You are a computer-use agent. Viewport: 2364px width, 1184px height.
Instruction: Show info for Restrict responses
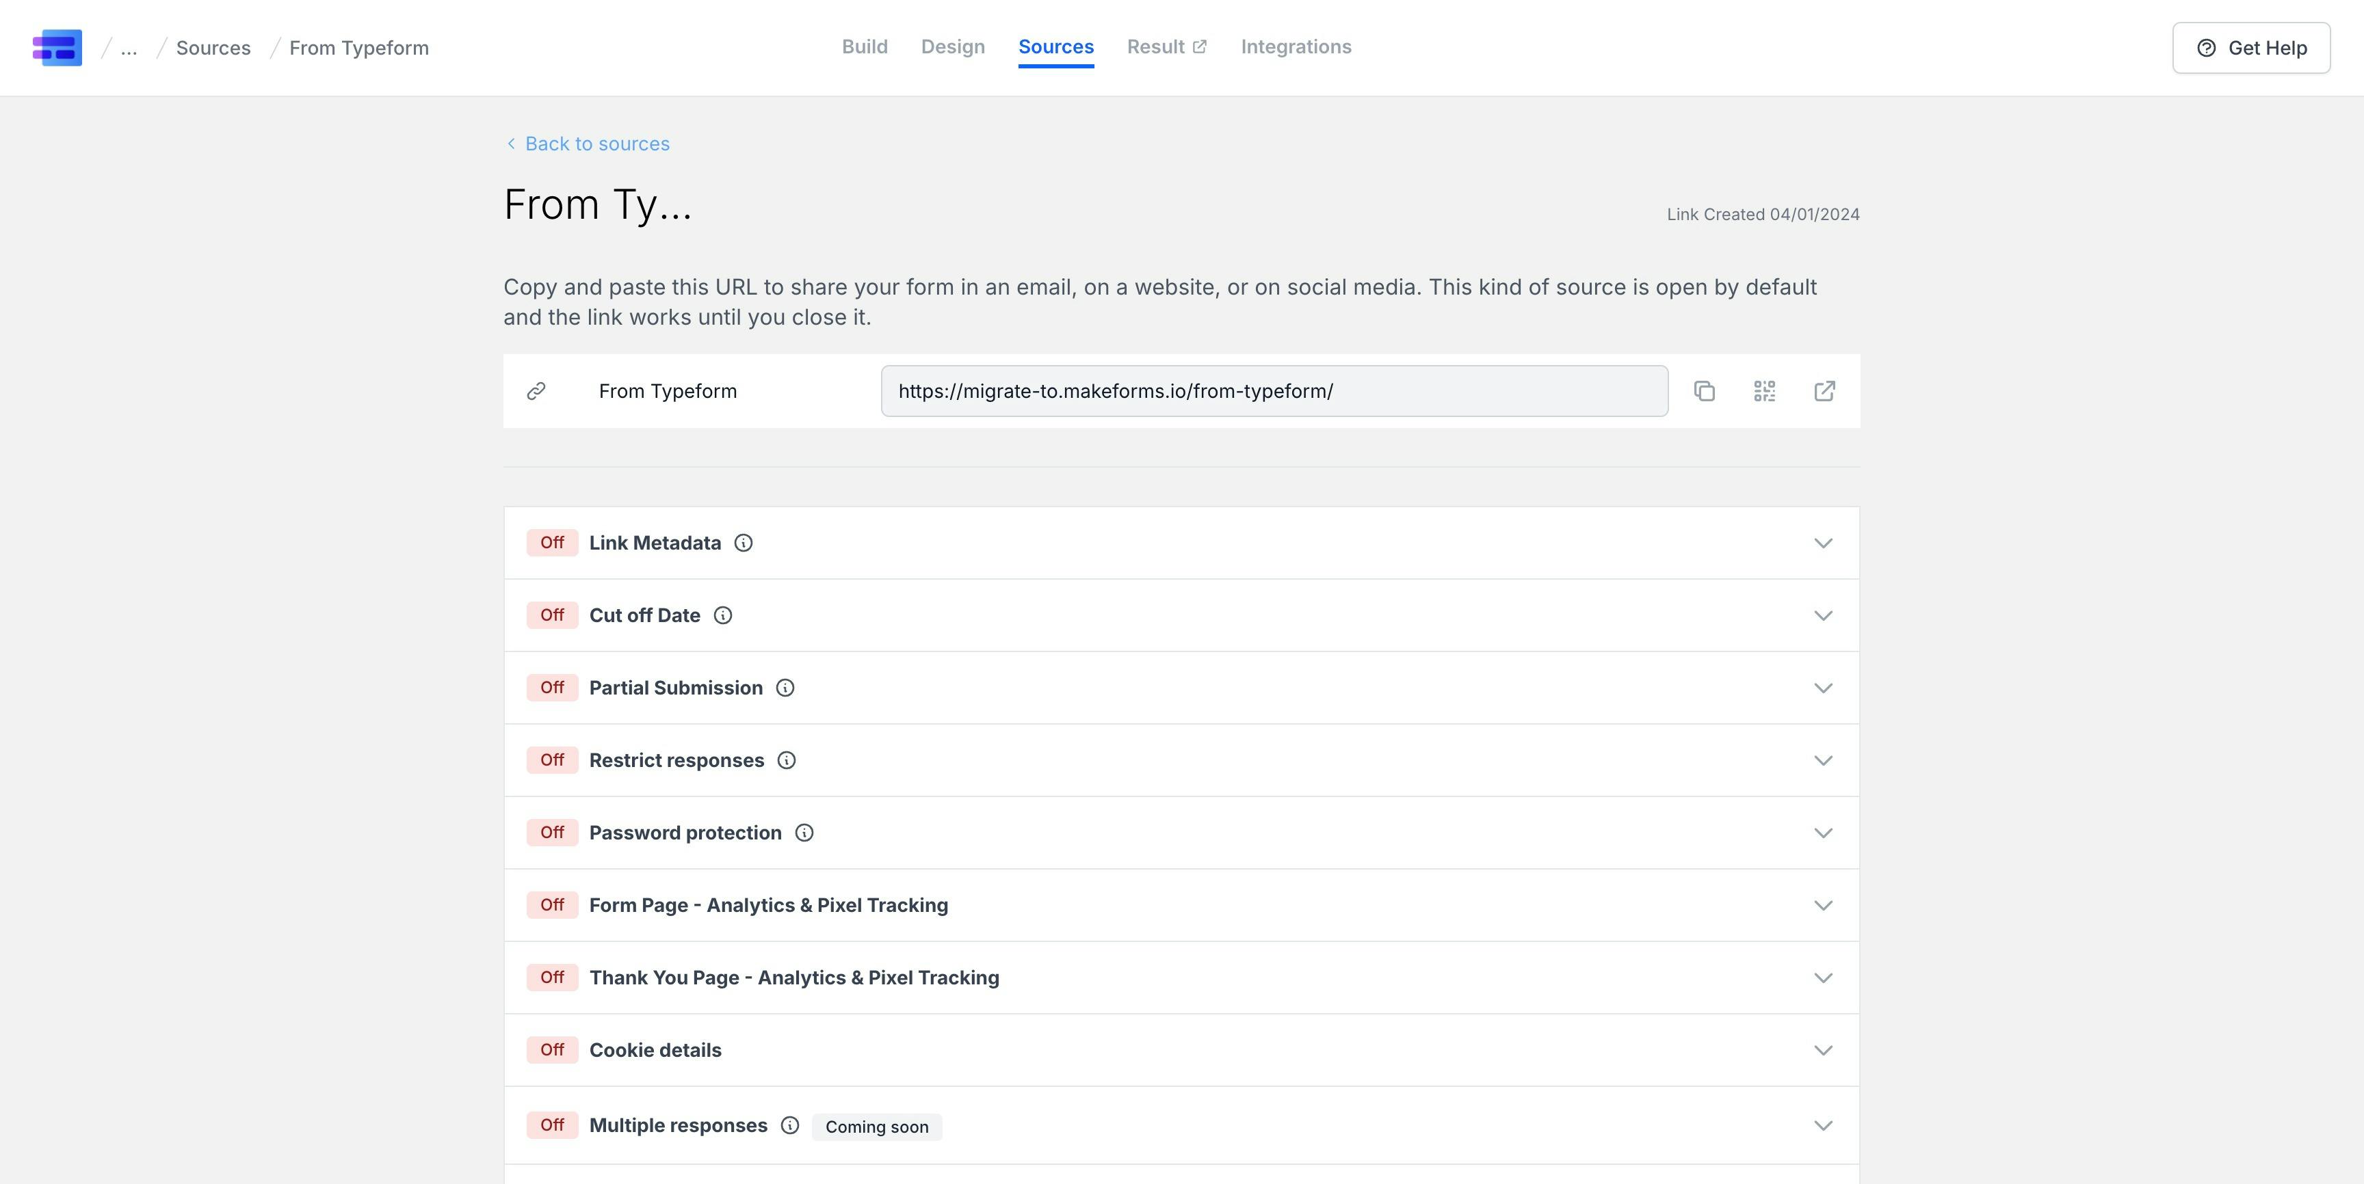(x=787, y=760)
